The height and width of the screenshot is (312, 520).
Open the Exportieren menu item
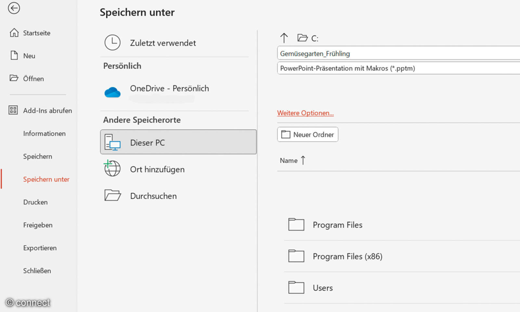pyautogui.click(x=40, y=248)
